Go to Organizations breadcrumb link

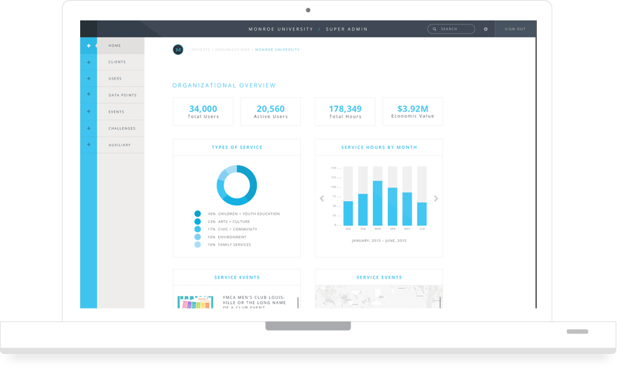[232, 50]
